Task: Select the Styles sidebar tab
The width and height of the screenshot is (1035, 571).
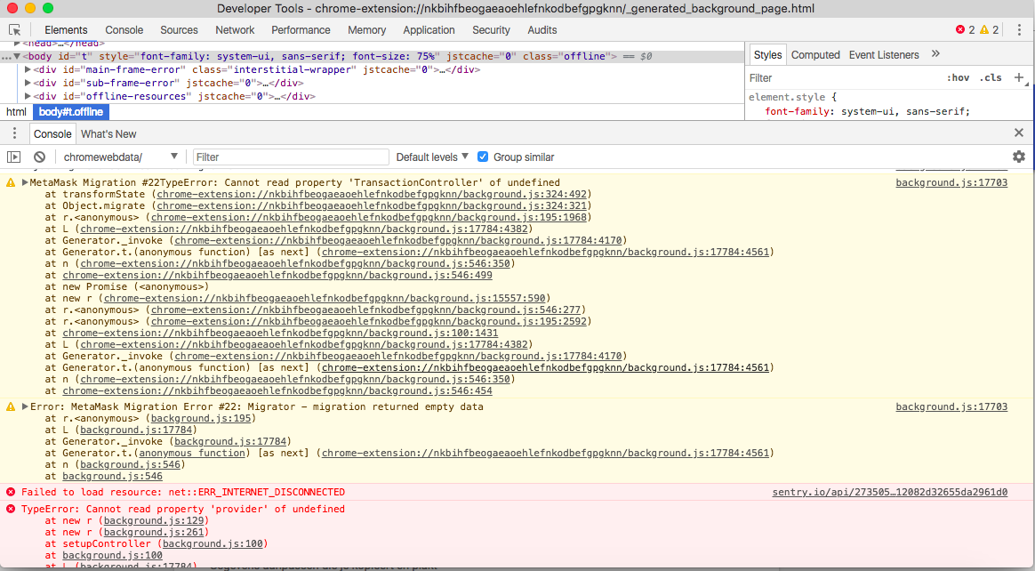Action: coord(767,55)
